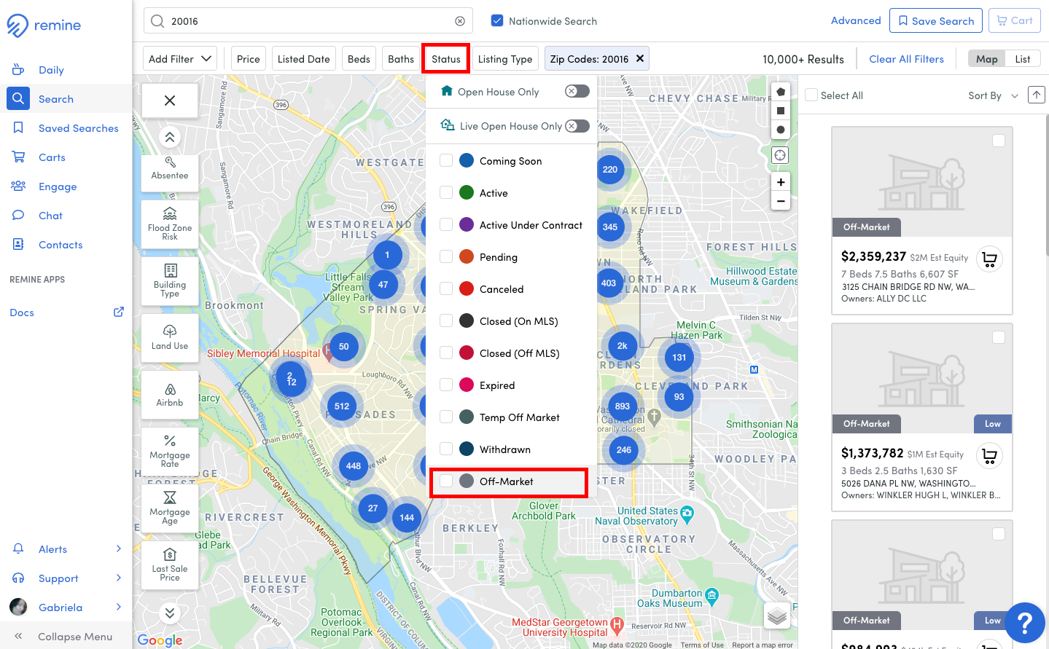Image resolution: width=1049 pixels, height=649 pixels.
Task: Switch to List view
Action: pos(1023,59)
